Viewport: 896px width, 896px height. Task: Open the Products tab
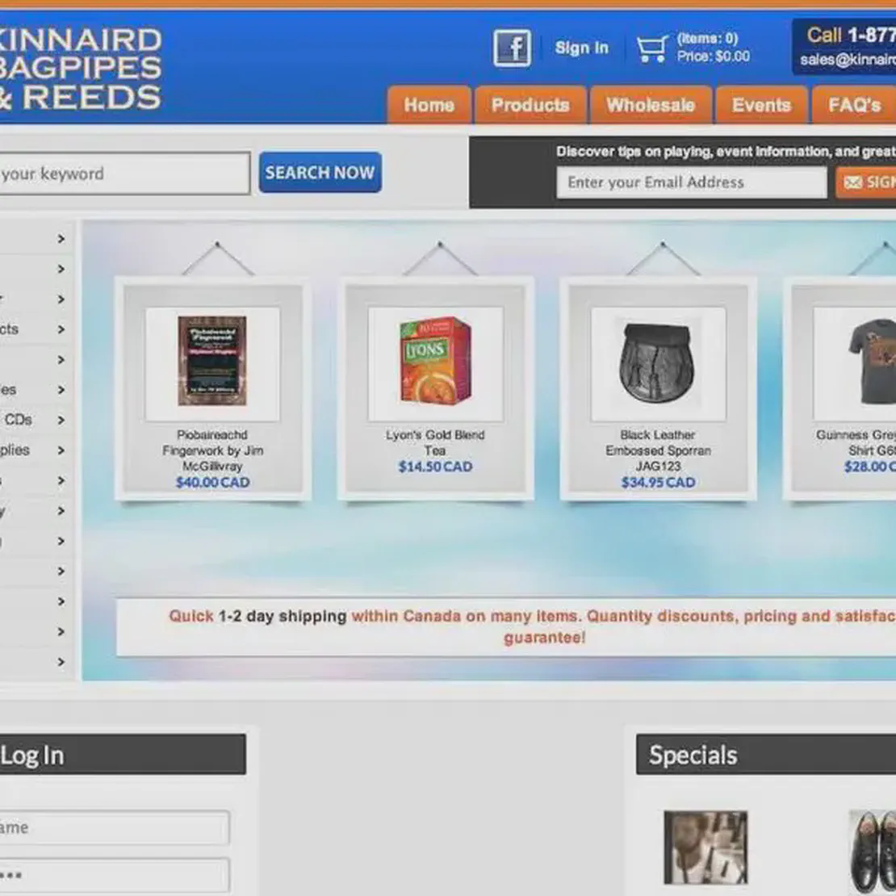coord(530,105)
